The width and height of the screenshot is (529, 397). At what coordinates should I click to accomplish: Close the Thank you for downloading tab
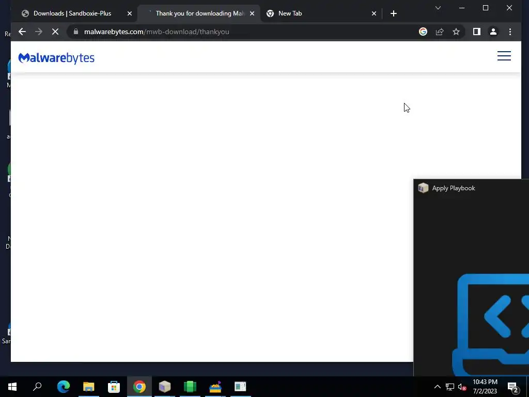(x=252, y=13)
